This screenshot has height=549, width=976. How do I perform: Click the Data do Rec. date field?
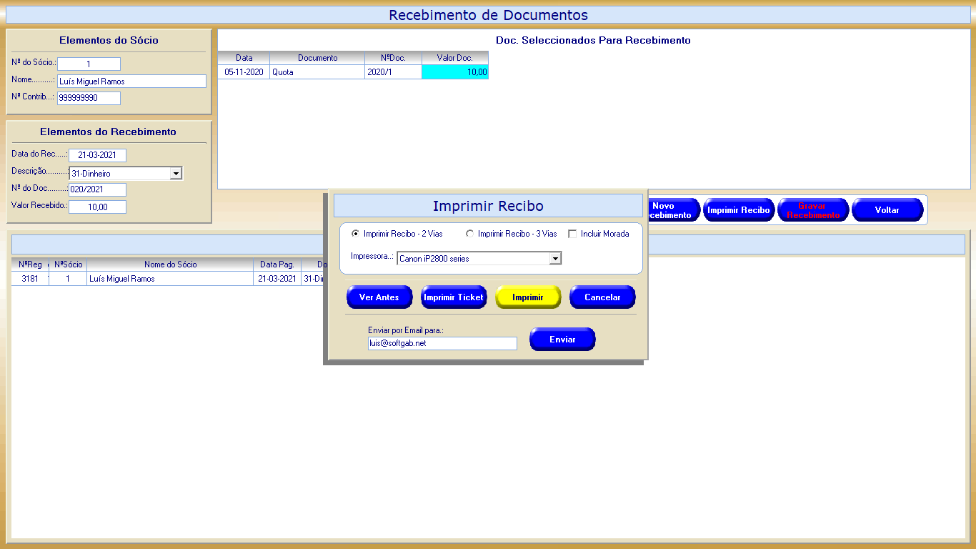(98, 155)
